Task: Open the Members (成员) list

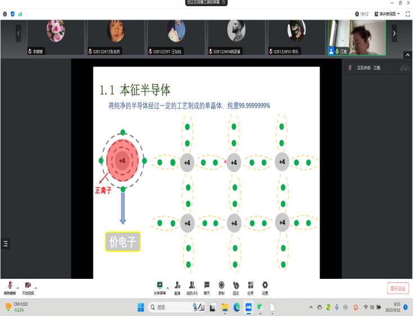Action: (x=192, y=286)
